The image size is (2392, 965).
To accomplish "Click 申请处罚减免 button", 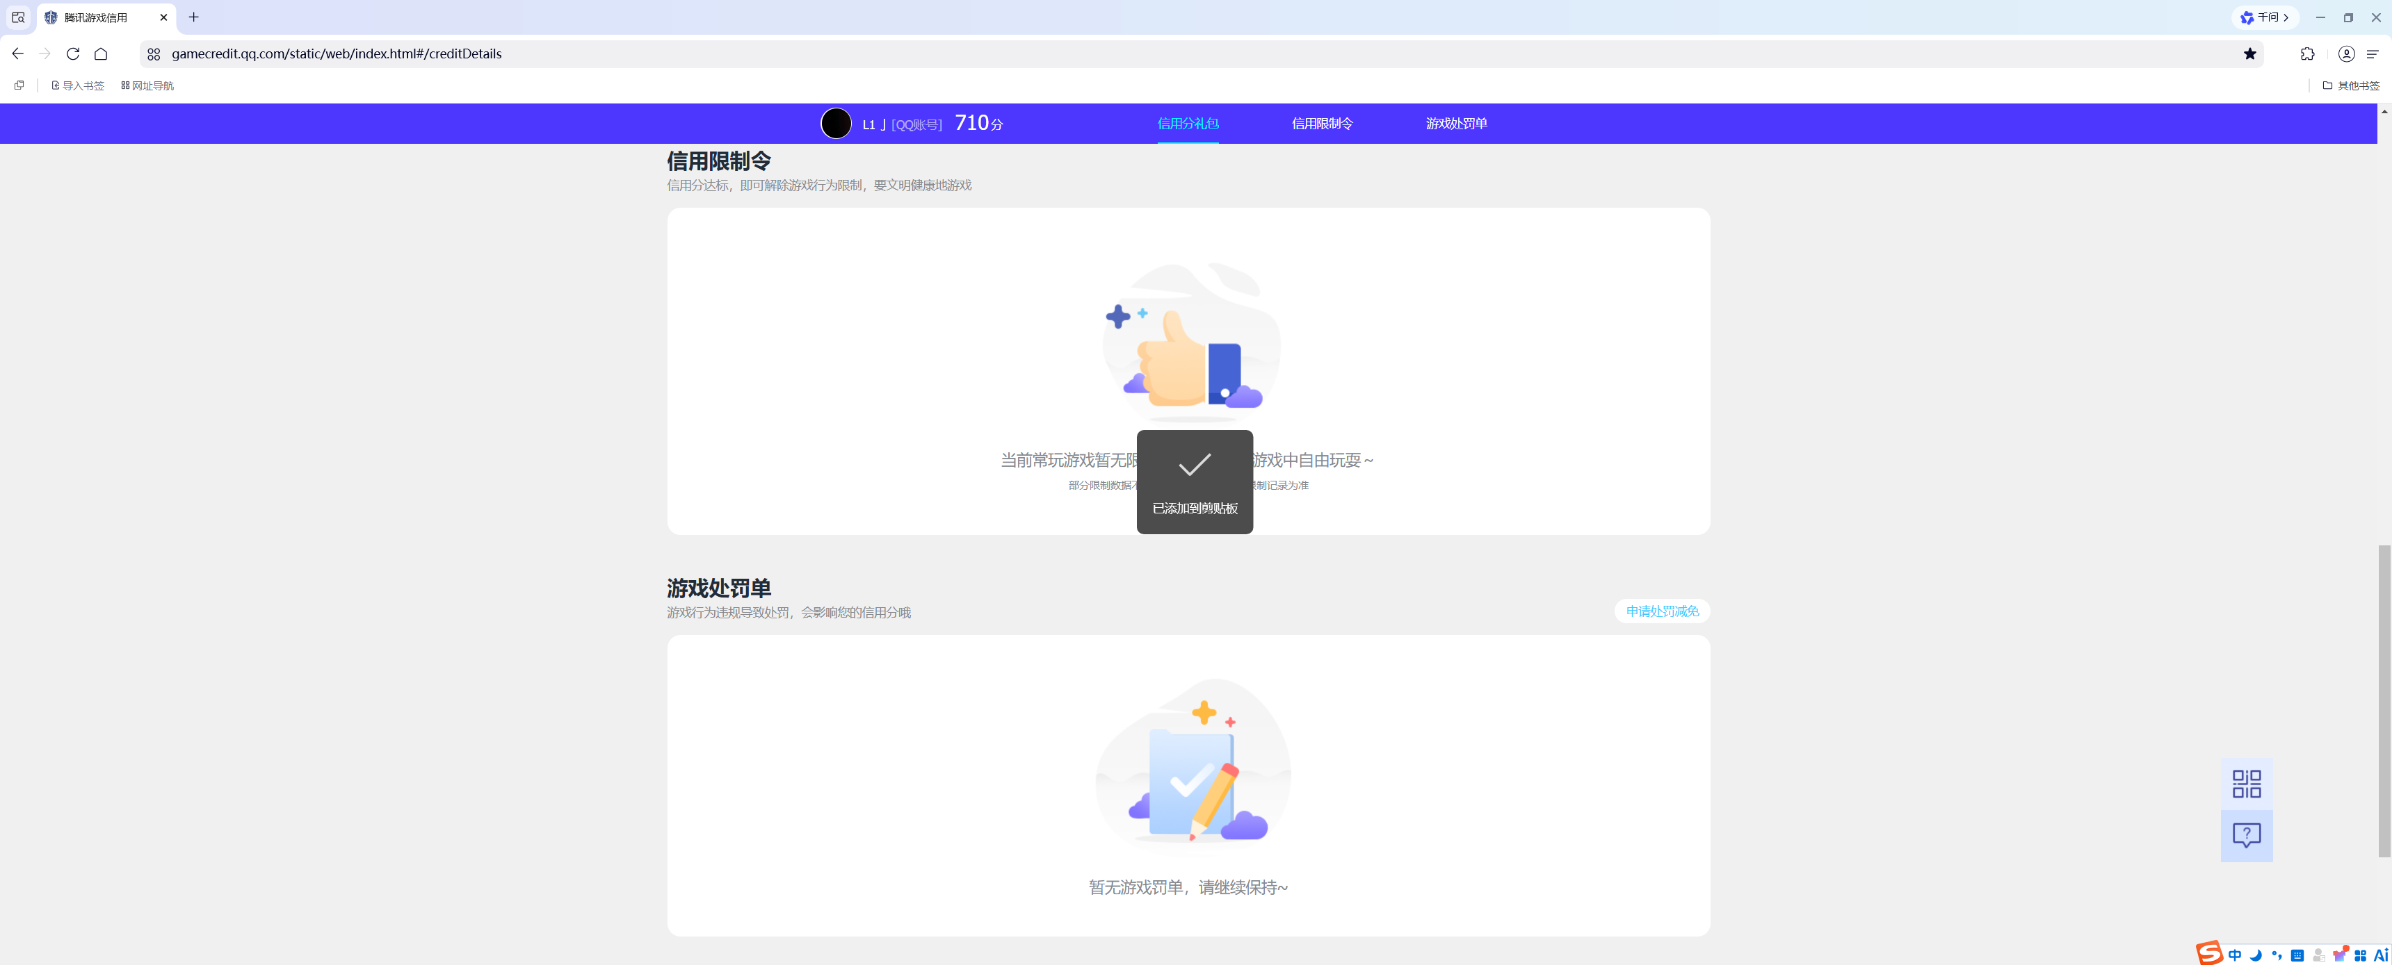I will click(x=1662, y=611).
